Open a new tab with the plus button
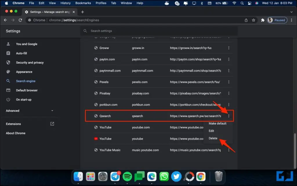Image resolution: width=297 pixels, height=186 pixels. pyautogui.click(x=82, y=12)
